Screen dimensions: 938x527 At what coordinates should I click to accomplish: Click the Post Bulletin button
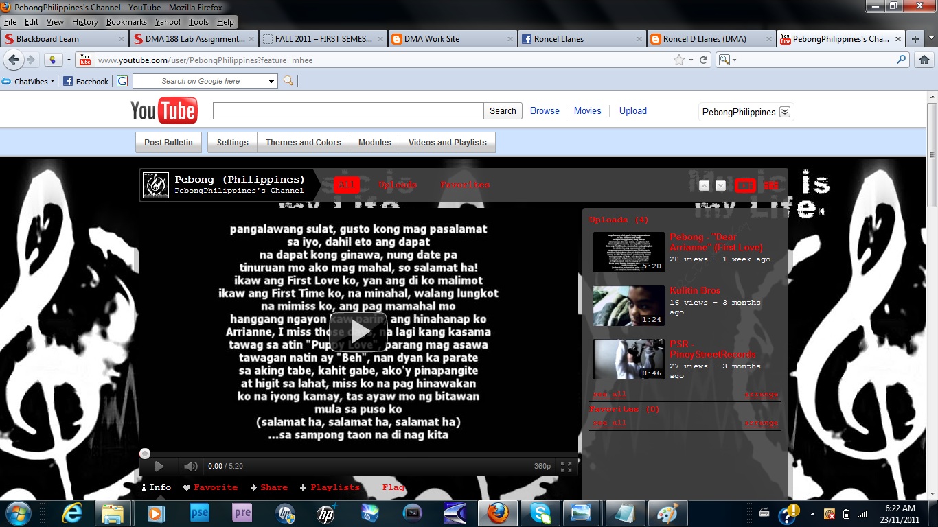point(169,143)
